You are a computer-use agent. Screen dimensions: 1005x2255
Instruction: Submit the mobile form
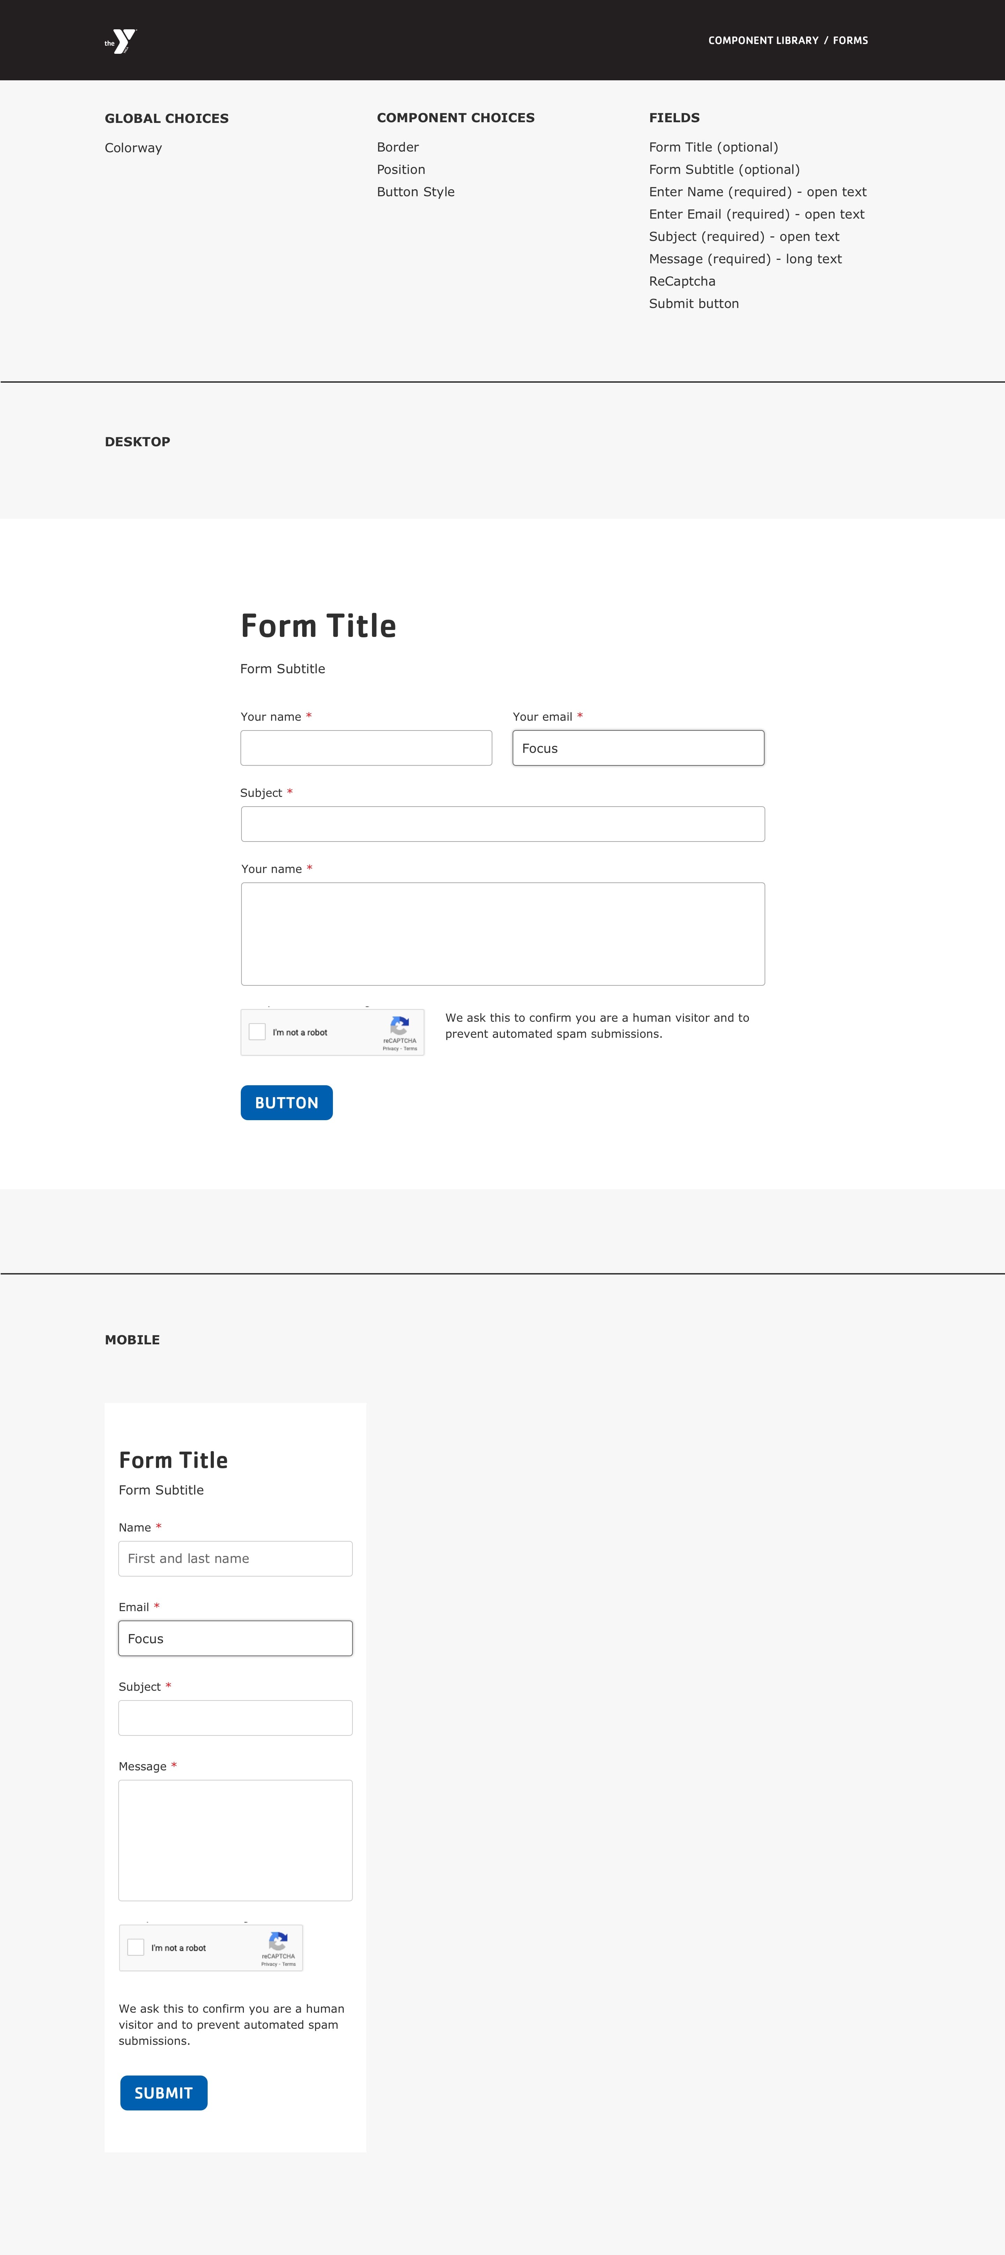(x=164, y=2093)
